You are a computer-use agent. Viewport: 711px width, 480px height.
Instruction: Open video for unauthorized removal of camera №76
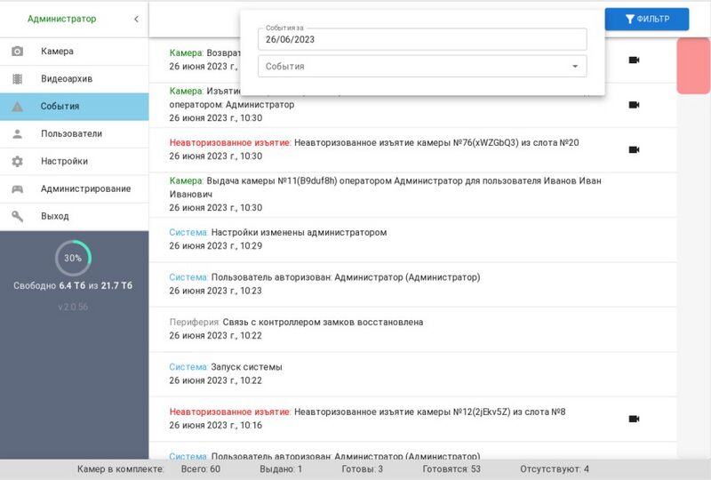pos(634,149)
